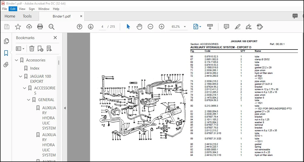Collapse the GENERAL bookmark
The height and width of the screenshot is (162, 304).
[29, 100]
